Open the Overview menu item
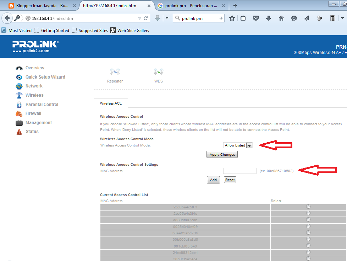This screenshot has width=347, height=261. (x=35, y=68)
